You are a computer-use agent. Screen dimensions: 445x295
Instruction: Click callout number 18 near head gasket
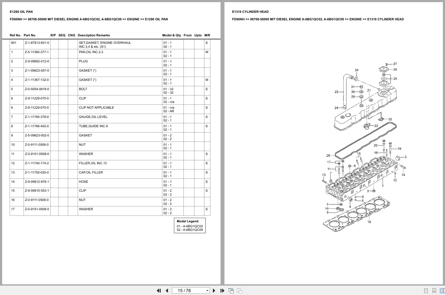369,222
